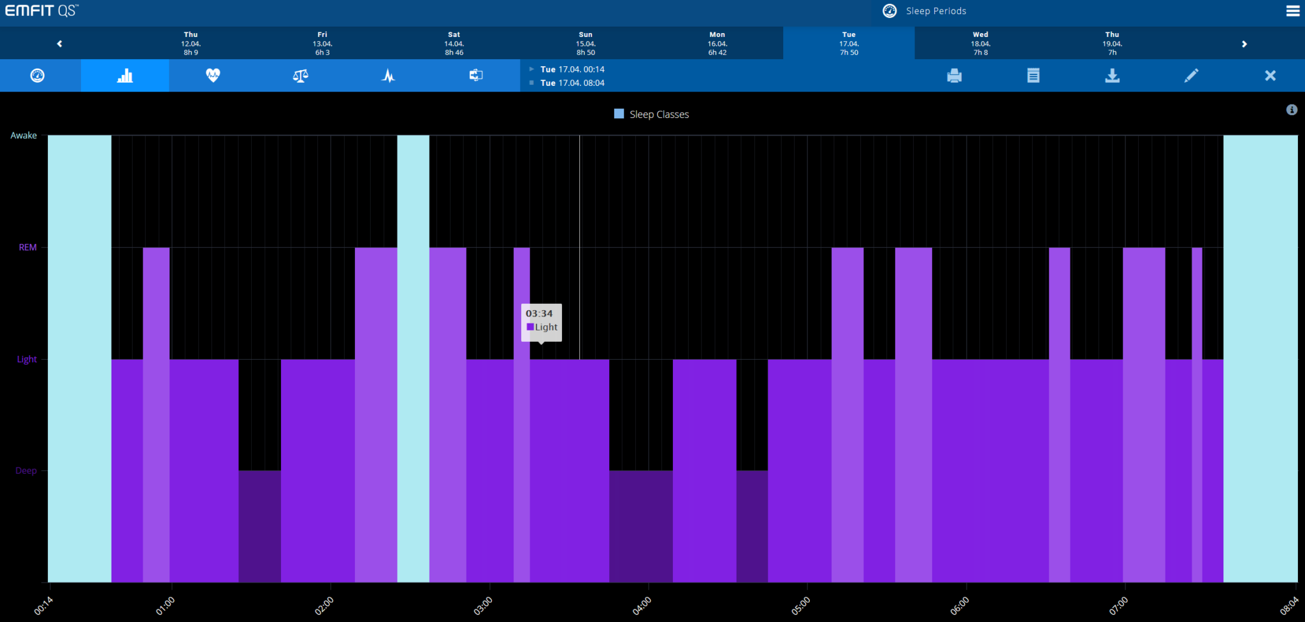Print the sleep report
The image size is (1305, 622).
pos(955,76)
